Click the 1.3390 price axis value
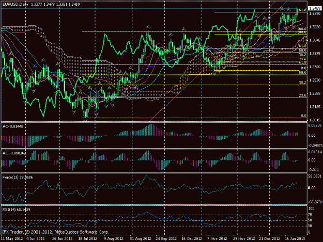Viewport: 323px width, 242px height. click(x=314, y=13)
